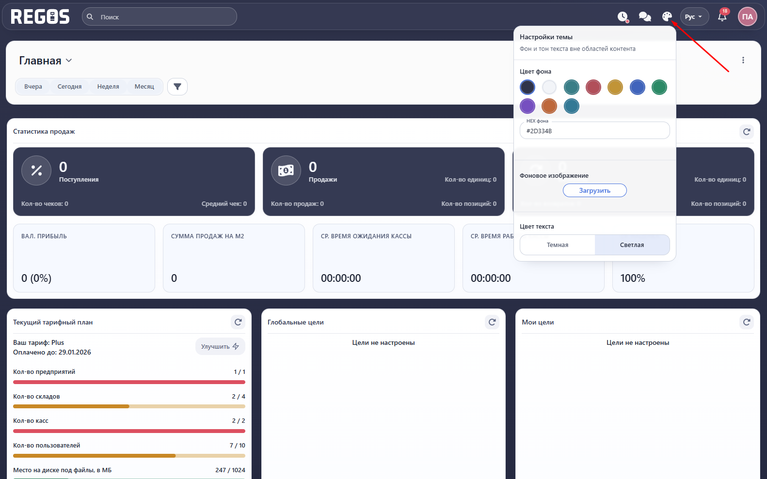This screenshot has width=767, height=479.
Task: Click the filter funnel icon
Action: [x=177, y=87]
